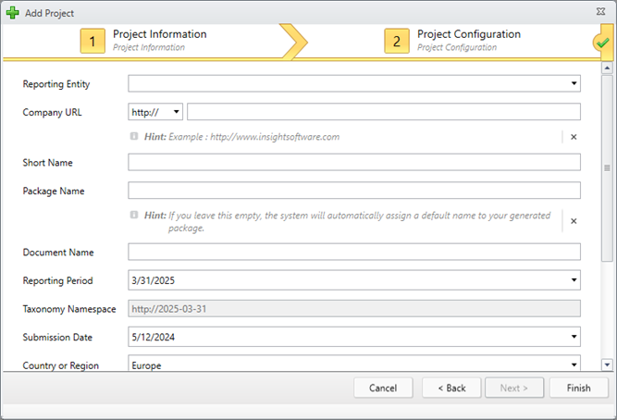Expand the Country or Region dropdown
Viewport: 617px width, 420px height.
(x=574, y=364)
